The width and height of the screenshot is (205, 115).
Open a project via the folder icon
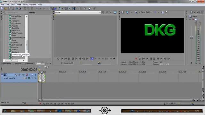tap(6, 9)
